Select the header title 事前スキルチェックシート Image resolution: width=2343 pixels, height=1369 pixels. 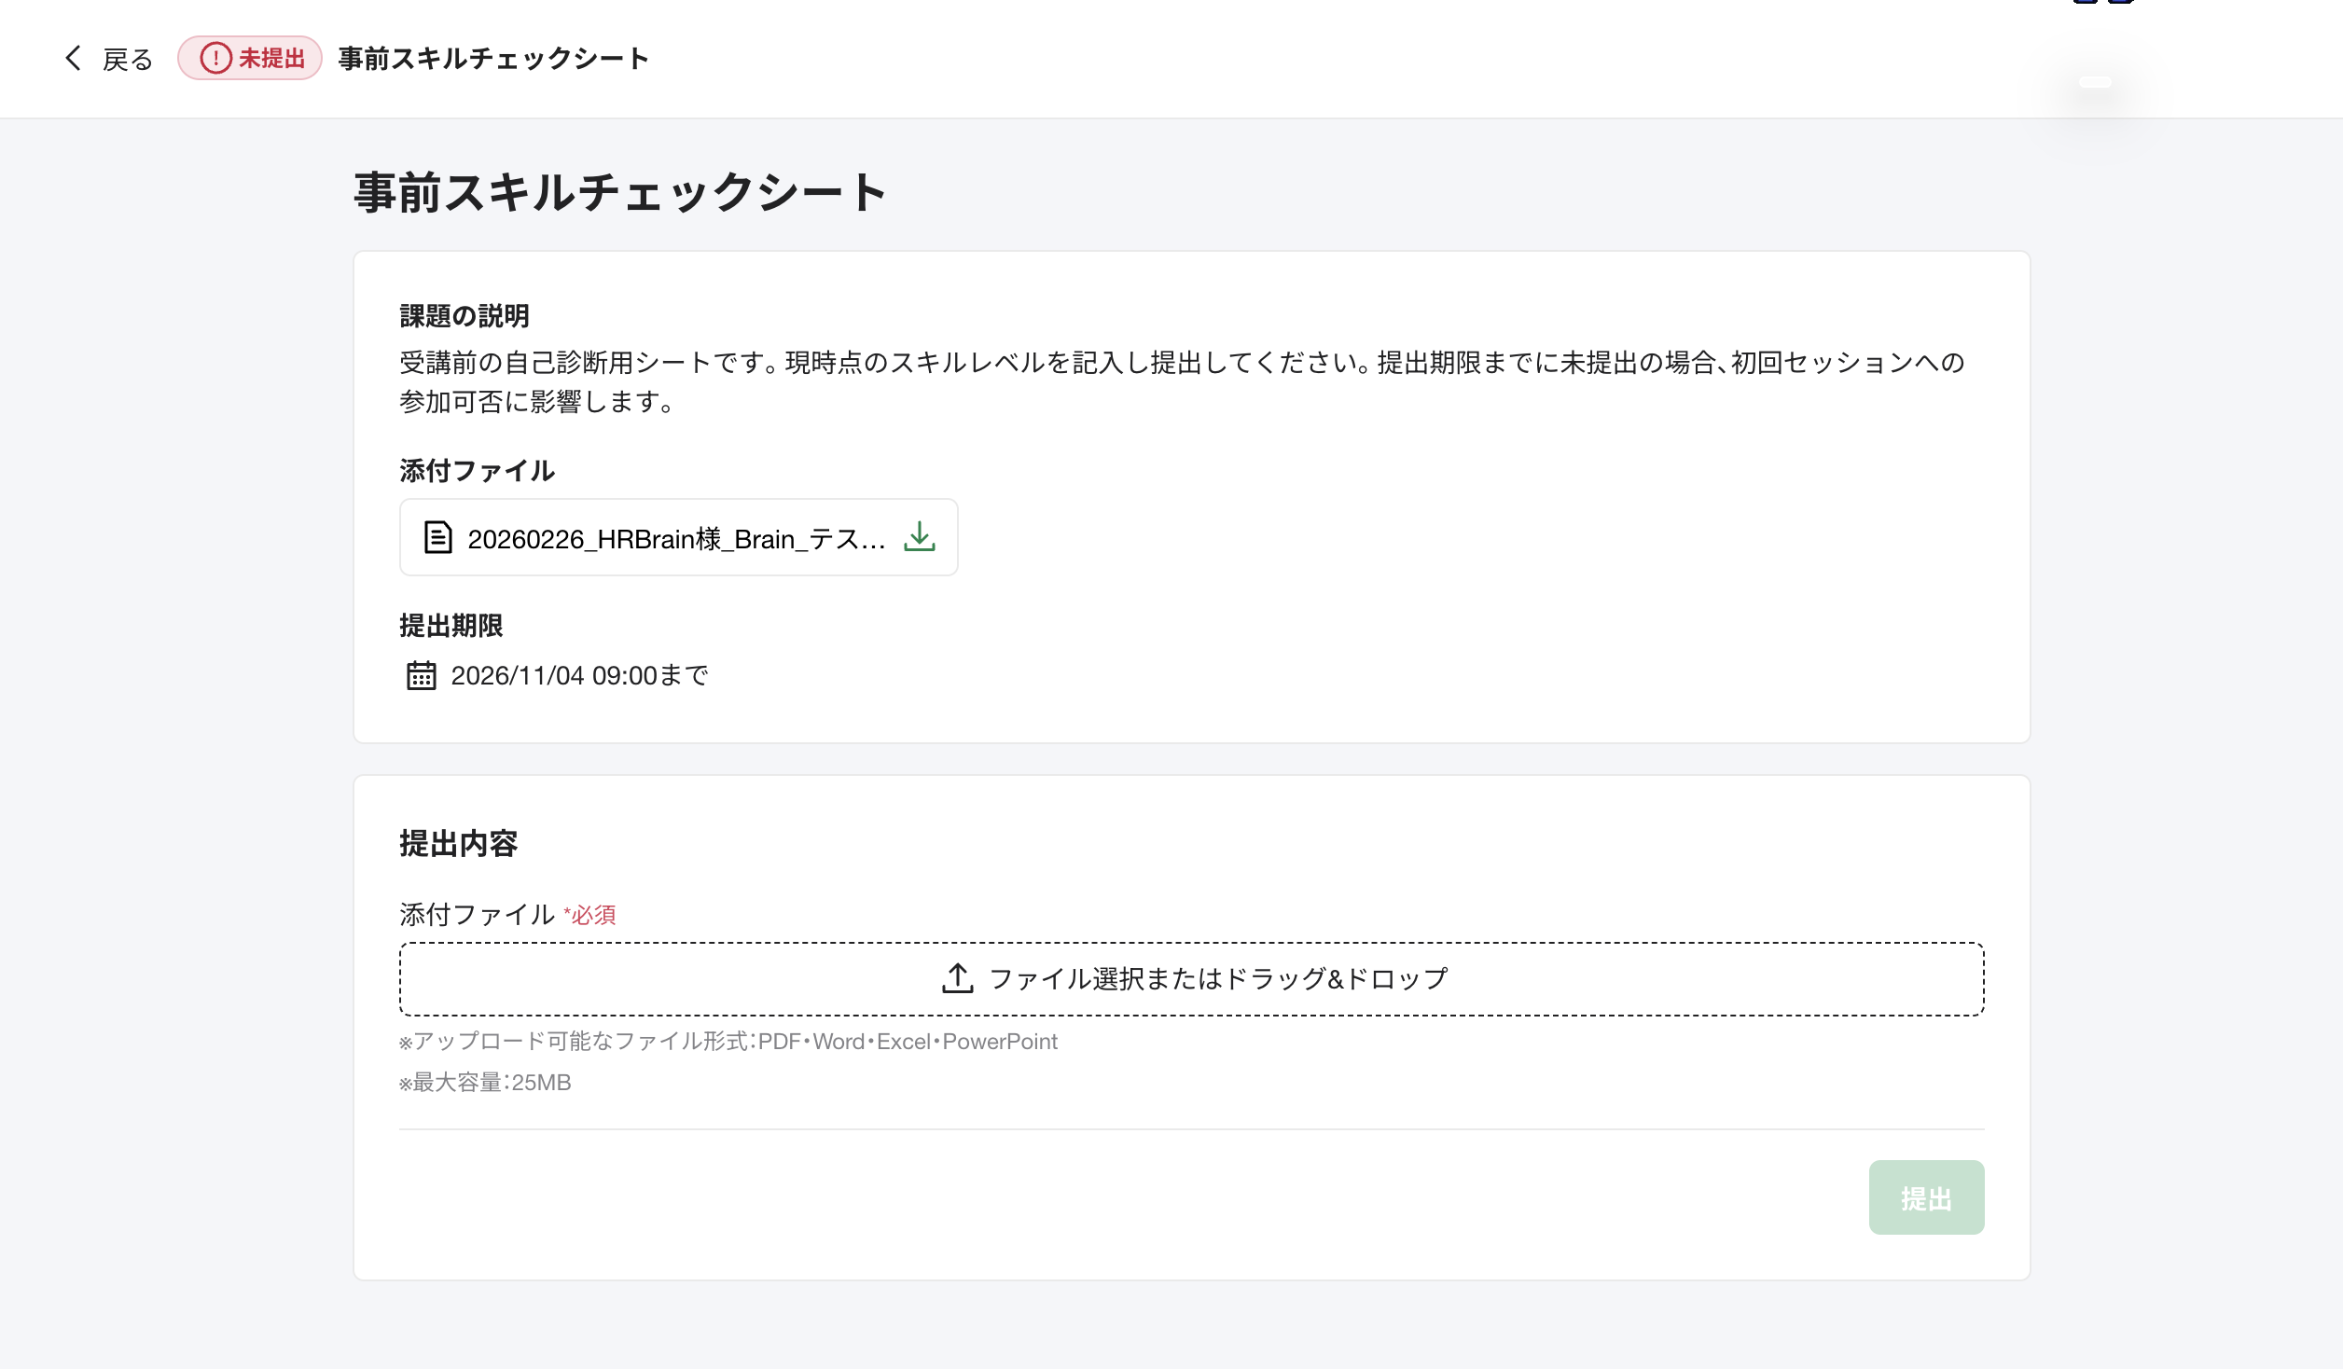[493, 58]
